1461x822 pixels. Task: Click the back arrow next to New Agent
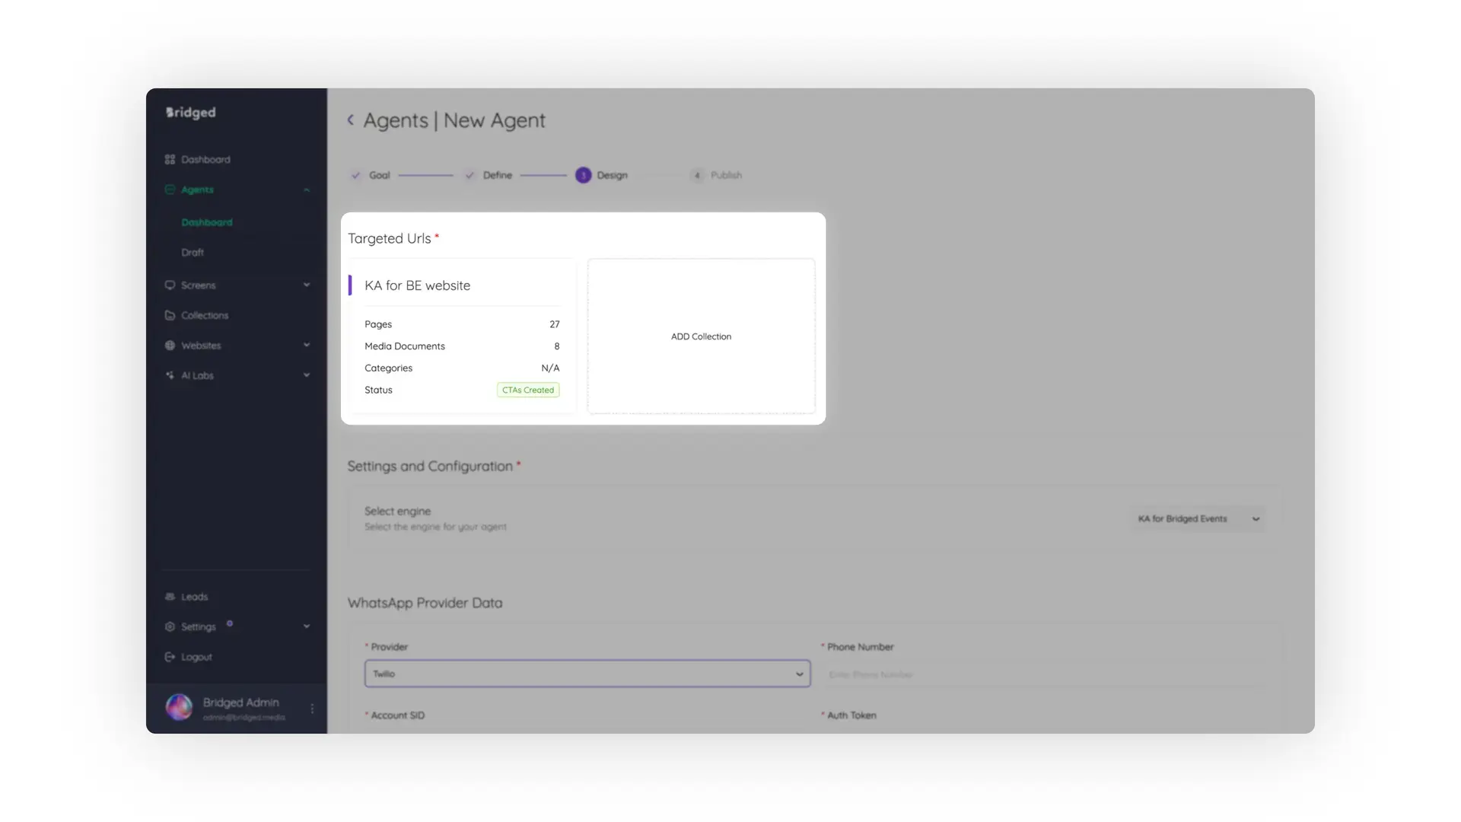click(351, 120)
